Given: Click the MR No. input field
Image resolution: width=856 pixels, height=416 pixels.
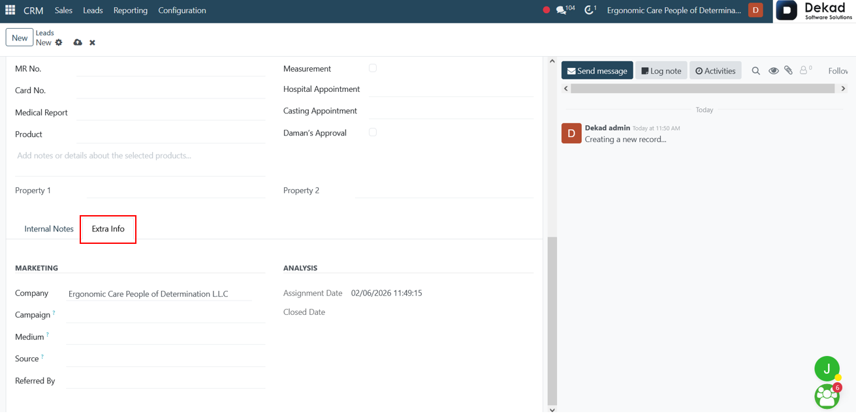Looking at the screenshot, I should pyautogui.click(x=171, y=68).
